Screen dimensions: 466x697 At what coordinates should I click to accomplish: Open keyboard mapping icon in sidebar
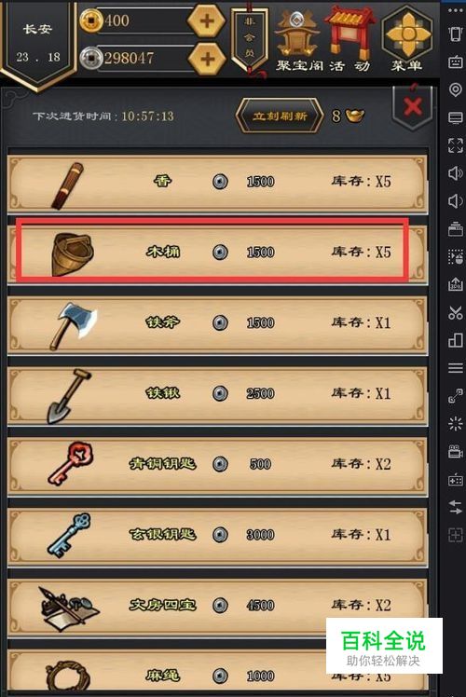456,61
